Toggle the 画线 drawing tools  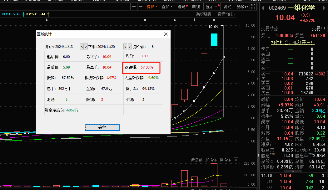pos(196,7)
